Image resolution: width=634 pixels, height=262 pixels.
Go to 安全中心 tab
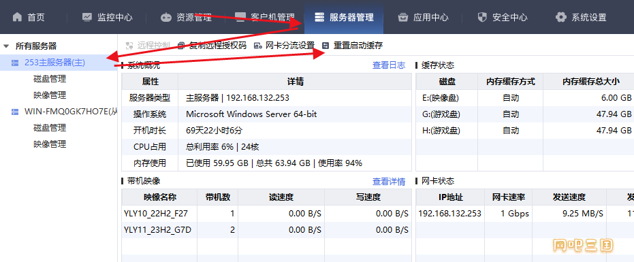tap(502, 17)
